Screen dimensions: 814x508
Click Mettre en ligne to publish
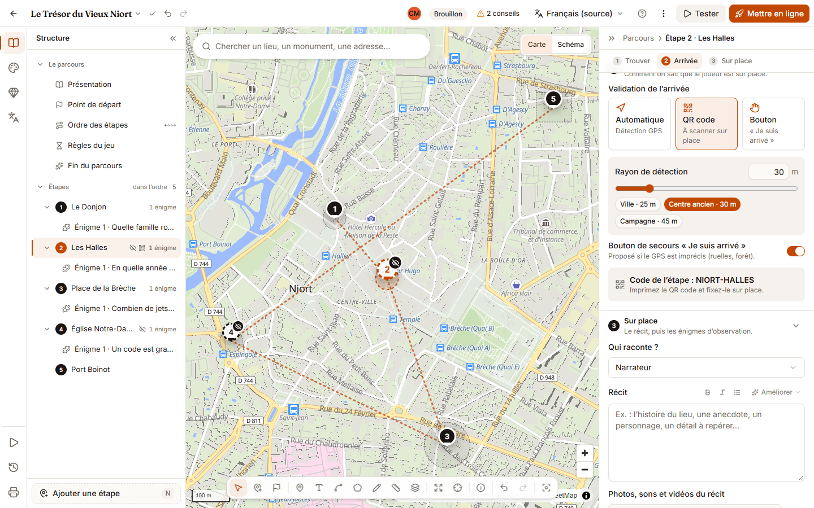pos(769,14)
